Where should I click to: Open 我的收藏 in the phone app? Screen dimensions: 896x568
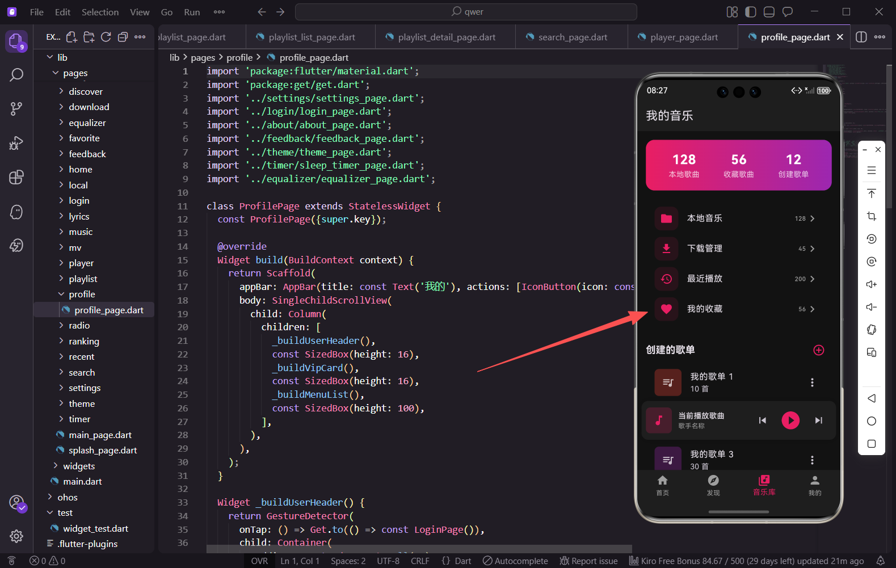[x=738, y=309]
